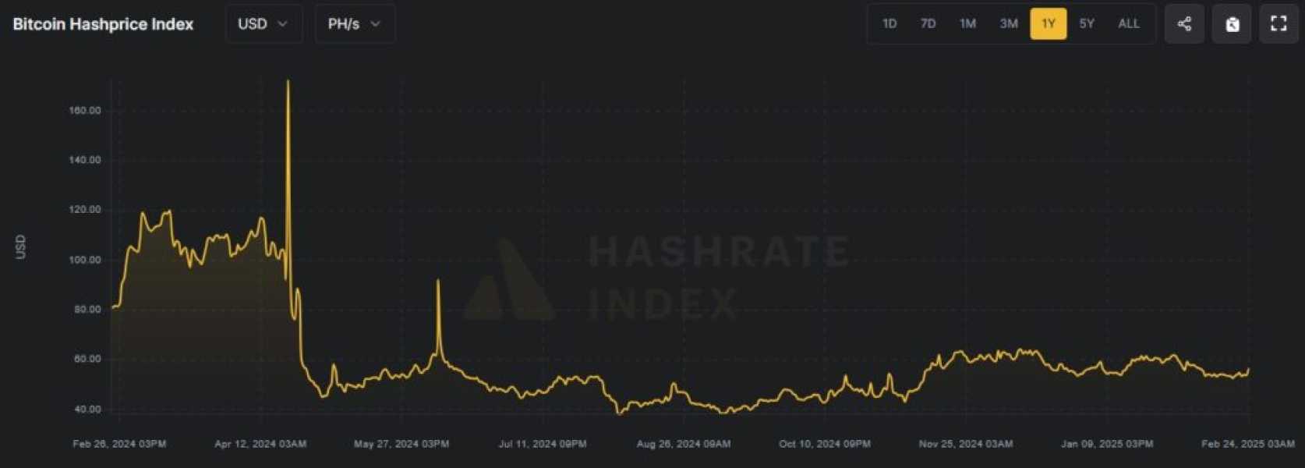Screen dimensions: 1305x468
Task: Select the 1D time range
Action: click(x=889, y=23)
